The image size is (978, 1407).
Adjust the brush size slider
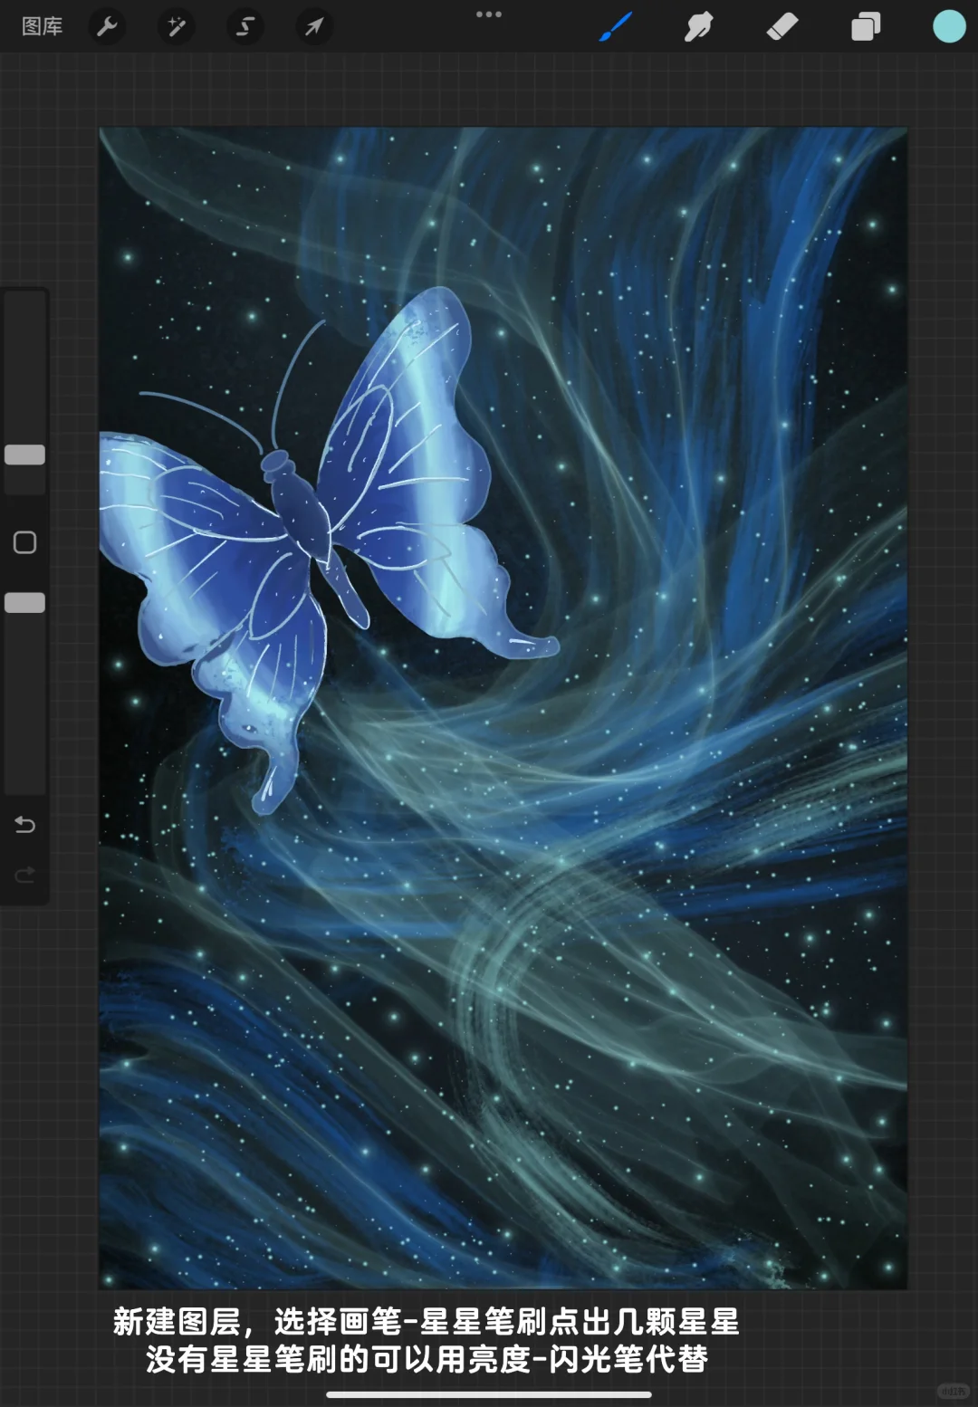click(x=25, y=453)
